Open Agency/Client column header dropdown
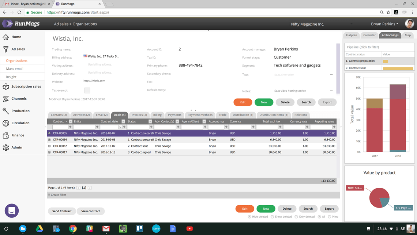 [204, 121]
